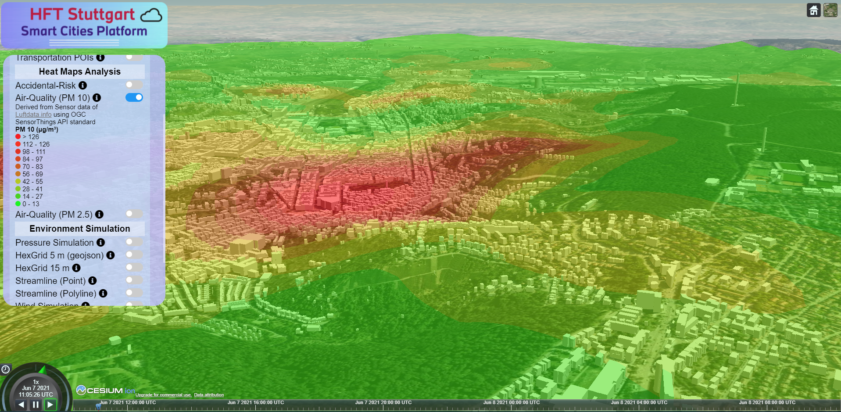Enable the Accidental-Risk heat map toggle
Image resolution: width=841 pixels, height=412 pixels.
point(134,85)
